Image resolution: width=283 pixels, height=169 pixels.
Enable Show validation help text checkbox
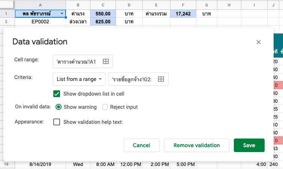coord(57,122)
